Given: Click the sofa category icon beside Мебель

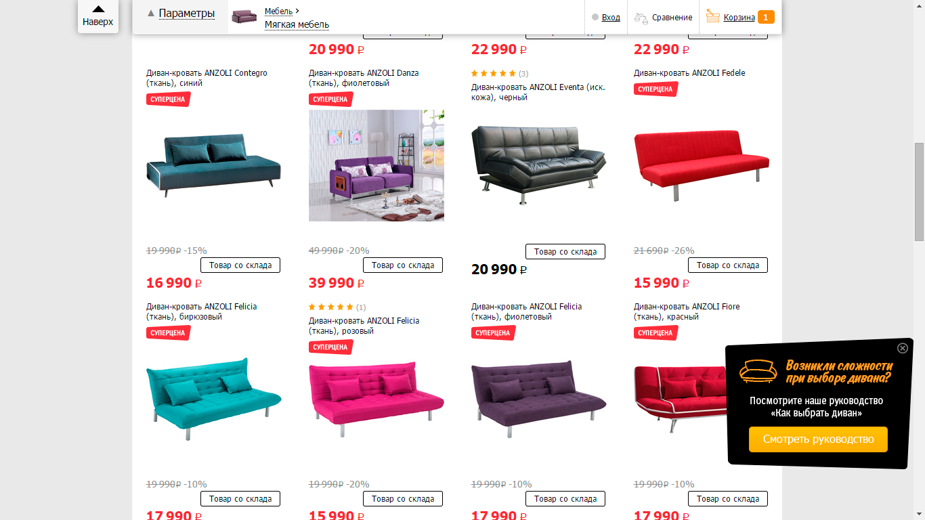Looking at the screenshot, I should pos(244,17).
